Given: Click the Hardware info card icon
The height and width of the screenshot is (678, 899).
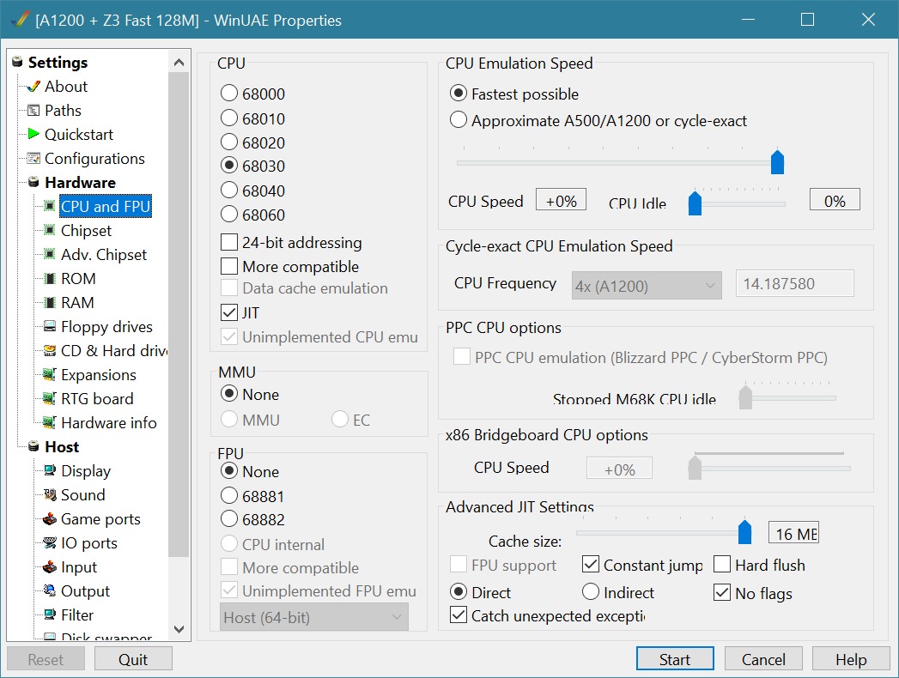Looking at the screenshot, I should pyautogui.click(x=50, y=423).
